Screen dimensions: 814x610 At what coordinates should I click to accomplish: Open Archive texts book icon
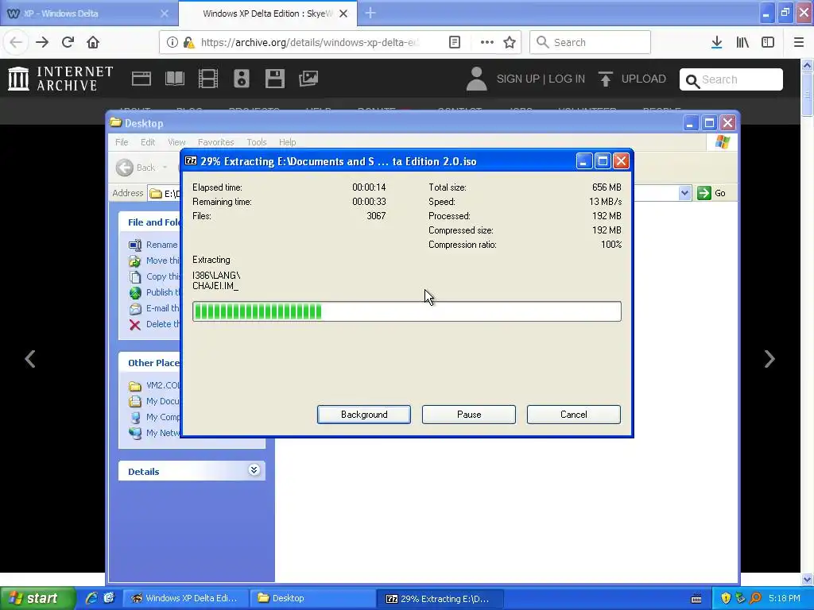[174, 79]
